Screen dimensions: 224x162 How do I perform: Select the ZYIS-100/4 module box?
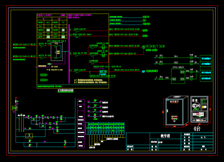pos(178,76)
